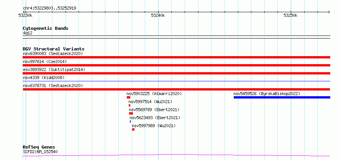Image resolution: width=341 pixels, height=160 pixels.
Task: Click the RefSeq Genes track heading
Action: pos(39,147)
